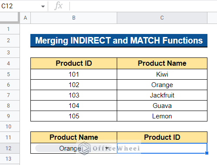217x165 pixels.
Task: Click cell with value 105
Action: coord(74,116)
